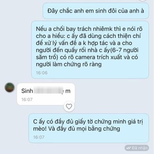Viewport: 154px width, 154px height.
Task: Select the "C ấy có đầy đủ giấy tờ" message
Action: click(x=88, y=128)
